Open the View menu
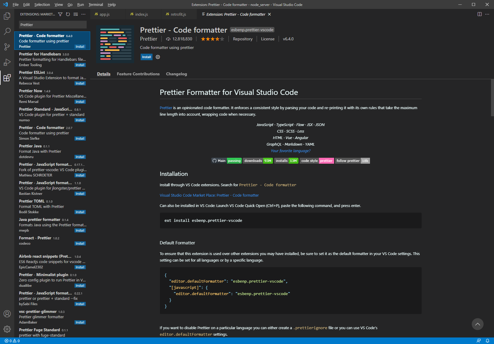The image size is (494, 344). click(59, 4)
